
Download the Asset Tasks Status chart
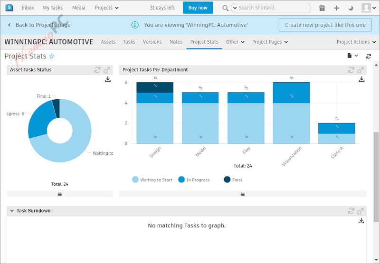click(x=108, y=79)
